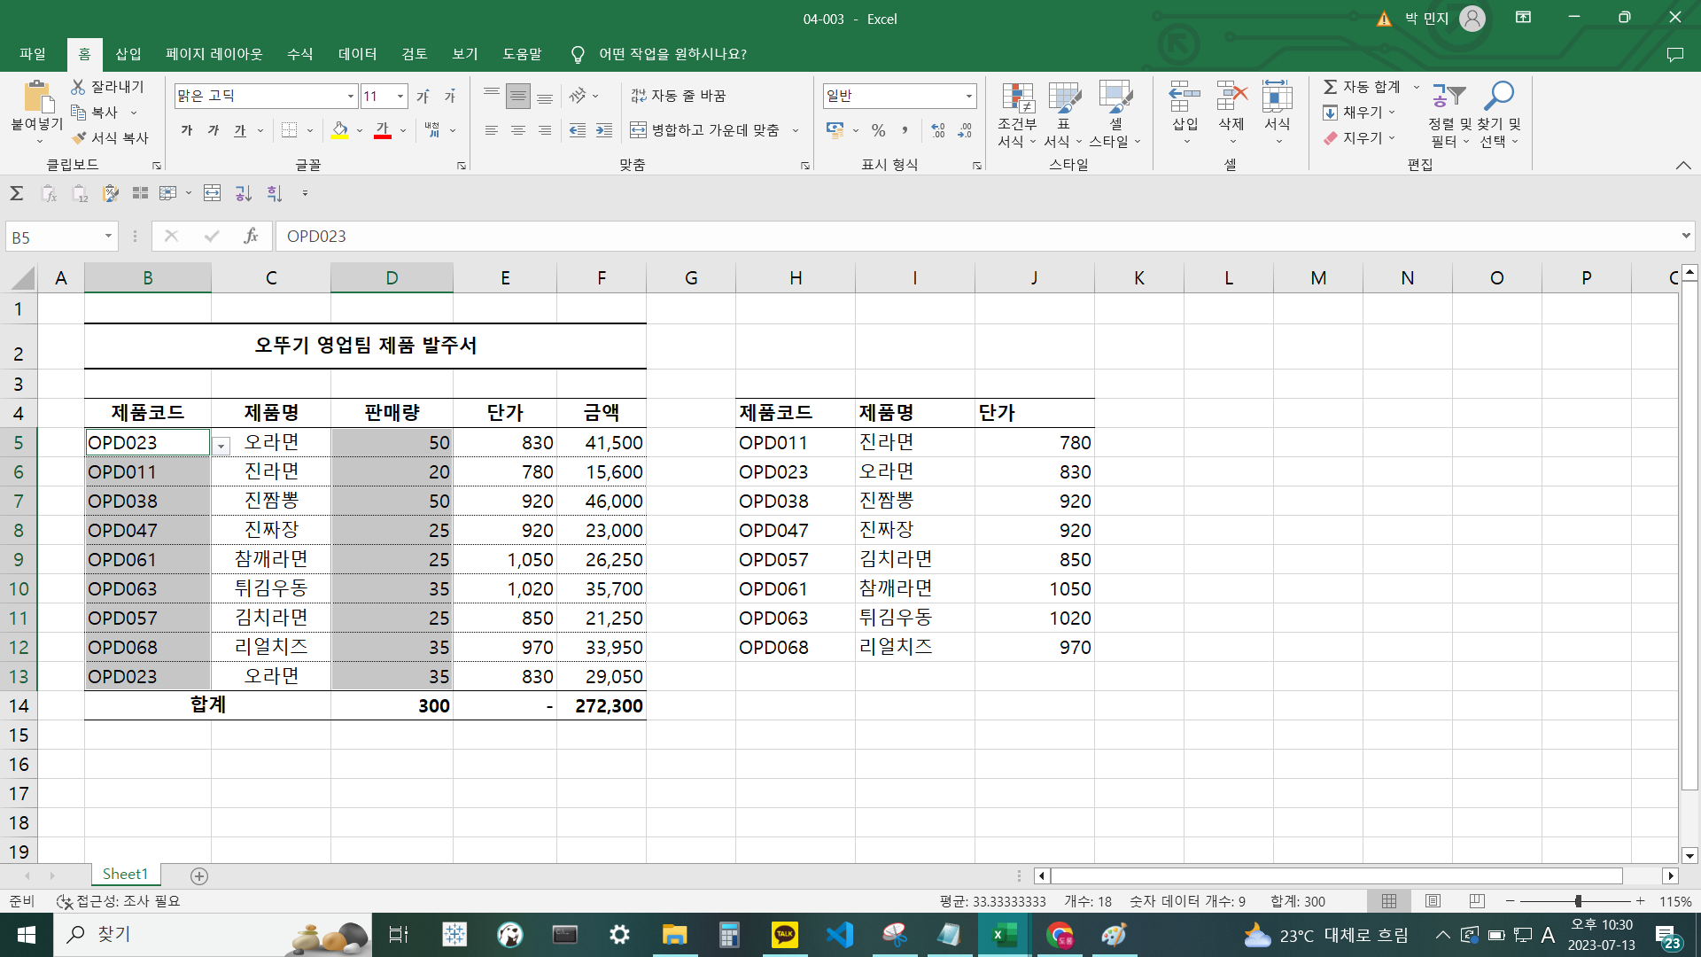This screenshot has width=1701, height=957.
Task: Decrease indent in alignment group
Action: tap(578, 130)
